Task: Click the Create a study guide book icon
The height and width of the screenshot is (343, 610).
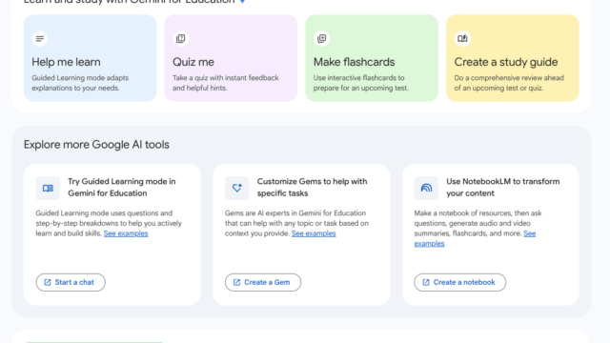Action: click(x=462, y=38)
